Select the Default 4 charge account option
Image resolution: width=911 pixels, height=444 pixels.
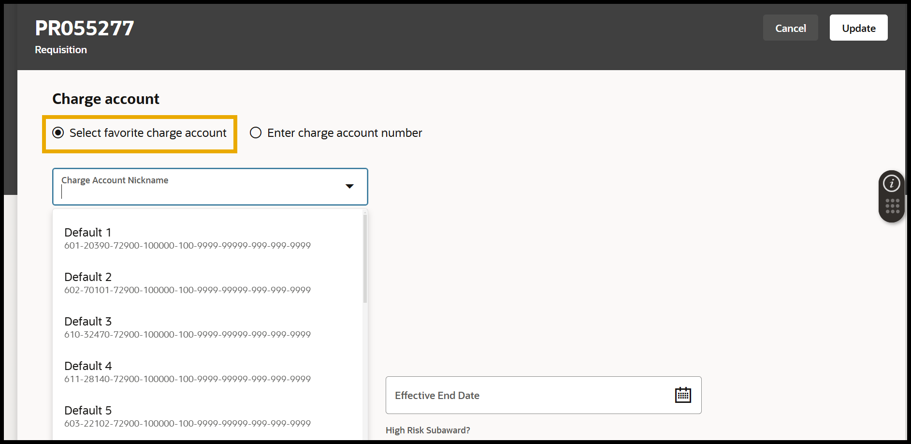click(x=187, y=372)
